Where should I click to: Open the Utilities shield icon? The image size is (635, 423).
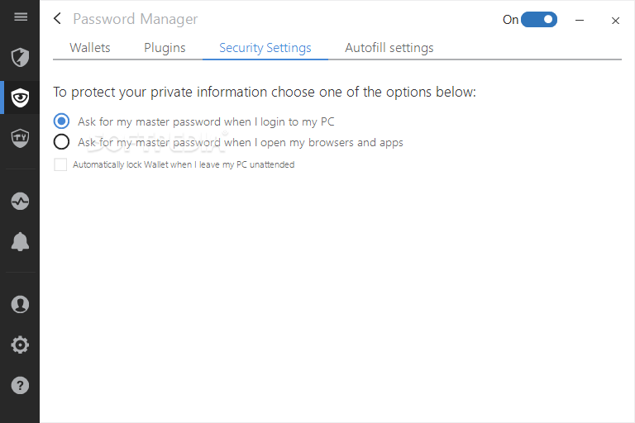[20, 138]
